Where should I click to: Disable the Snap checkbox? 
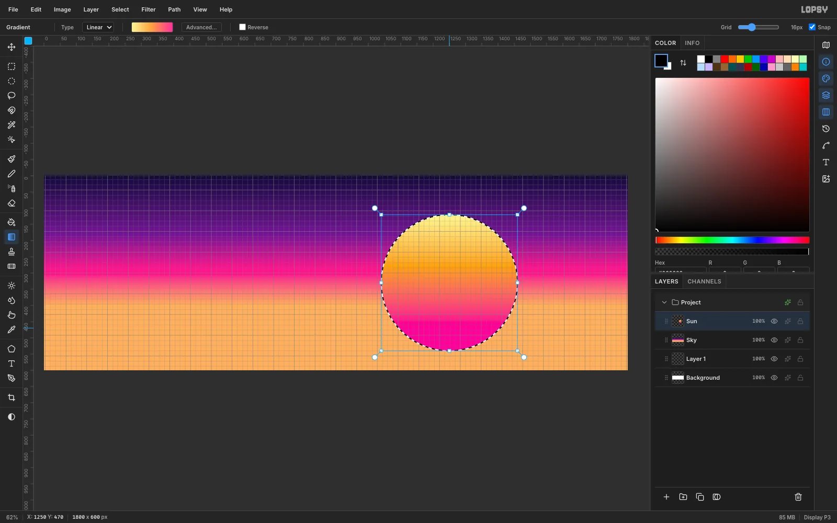812,27
